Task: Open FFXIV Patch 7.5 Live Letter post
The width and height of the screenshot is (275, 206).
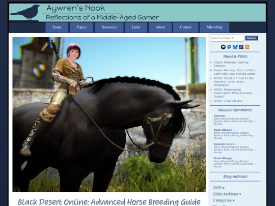Action: click(233, 81)
